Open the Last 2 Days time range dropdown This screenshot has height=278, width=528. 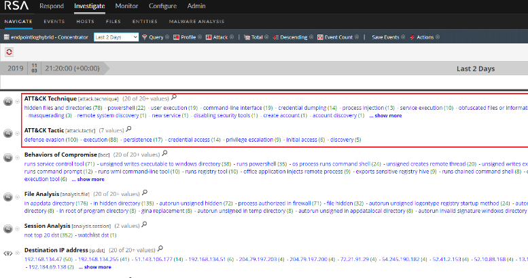point(116,37)
